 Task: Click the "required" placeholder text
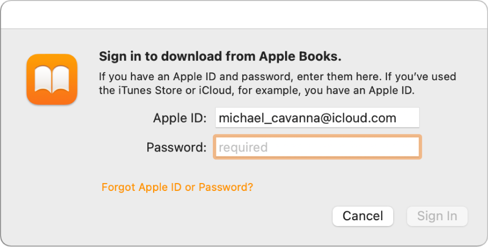pyautogui.click(x=243, y=147)
